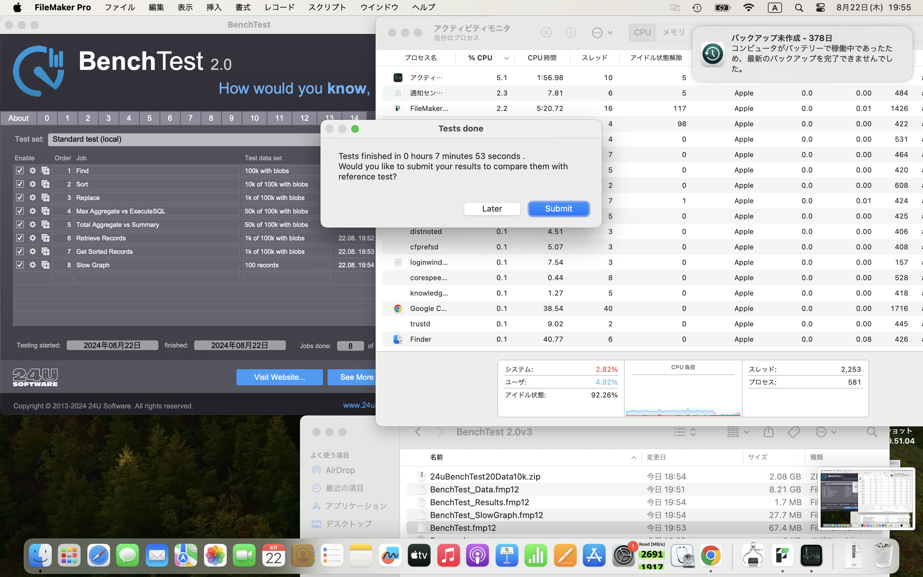The image size is (923, 577).
Task: Click Wi-Fi icon in menu bar
Action: click(748, 8)
